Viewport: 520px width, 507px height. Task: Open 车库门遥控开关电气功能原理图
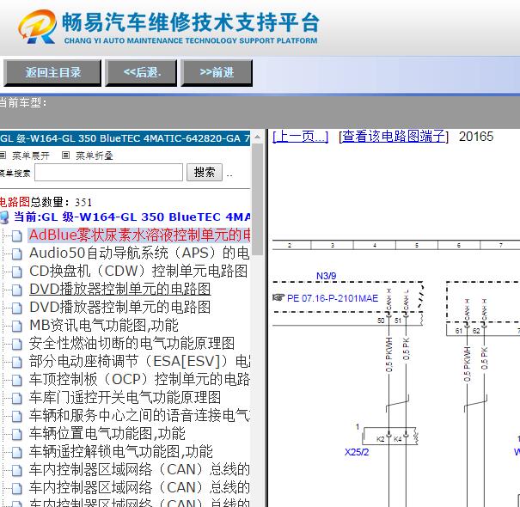125,397
